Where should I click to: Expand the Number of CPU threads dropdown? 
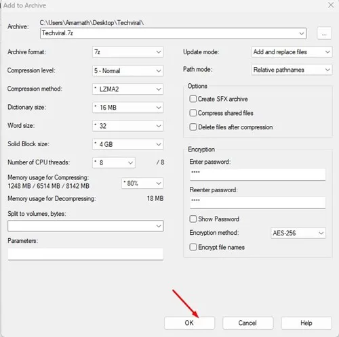[x=114, y=162]
